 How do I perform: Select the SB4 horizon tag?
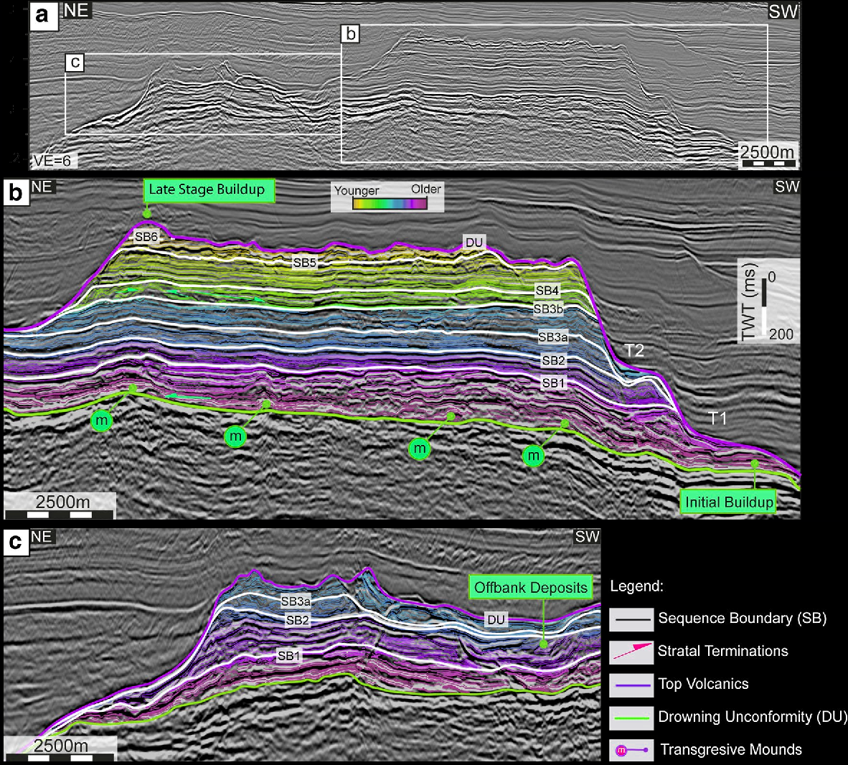pyautogui.click(x=547, y=291)
